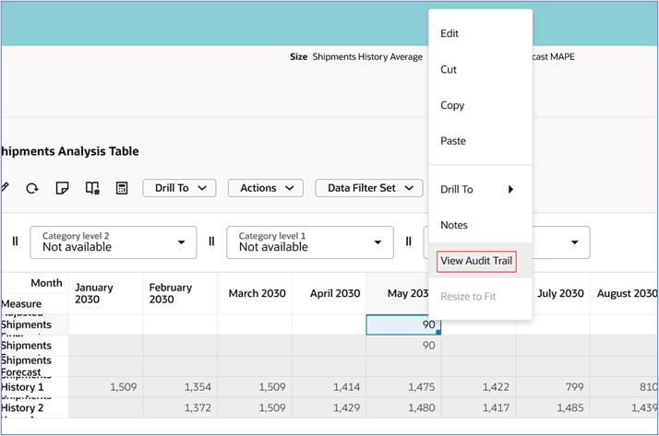The height and width of the screenshot is (436, 659).
Task: Click History 1 value 1,422
Action: point(478,387)
